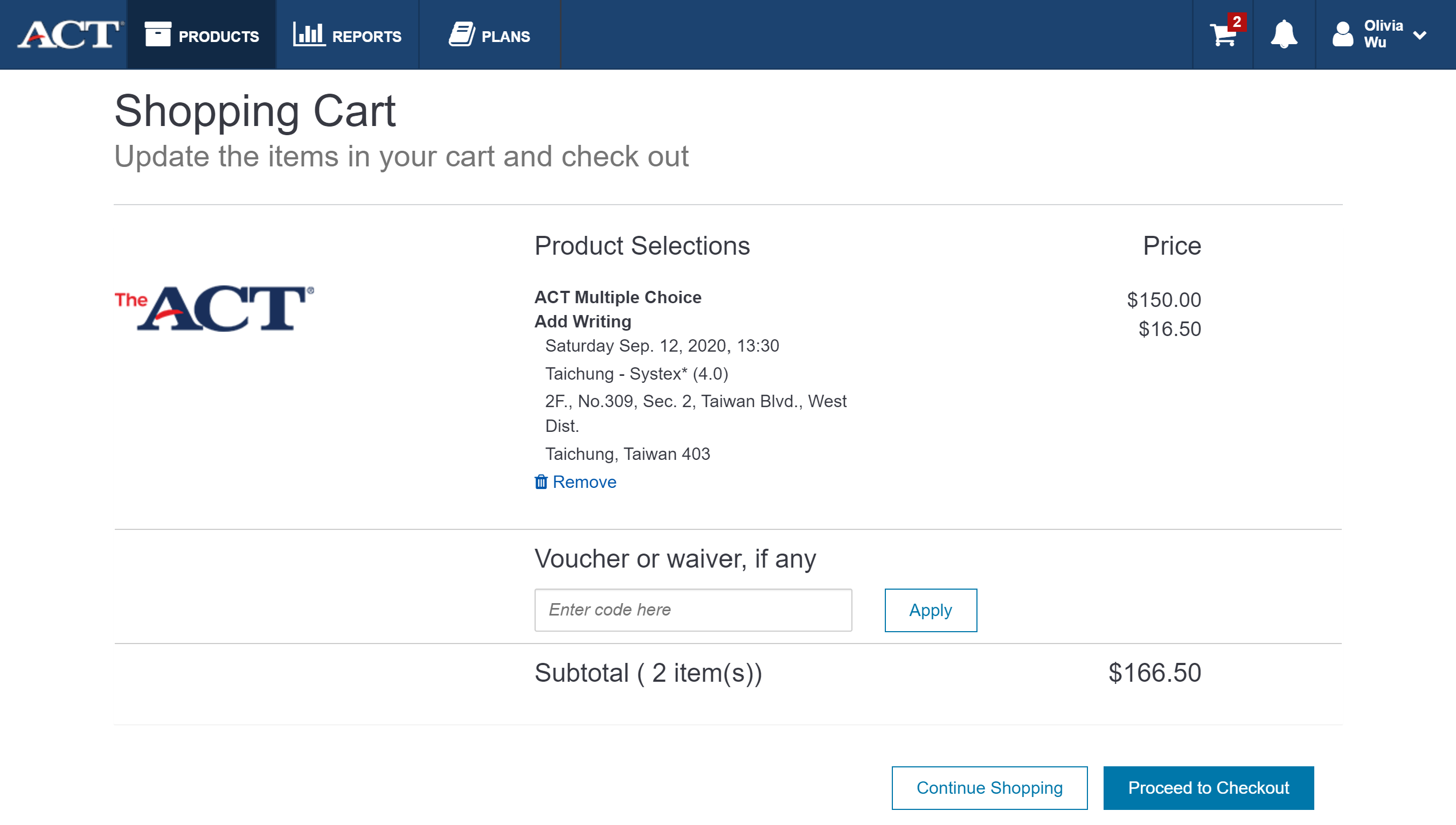Click Continue Shopping button
This screenshot has height=825, width=1456.
[989, 788]
